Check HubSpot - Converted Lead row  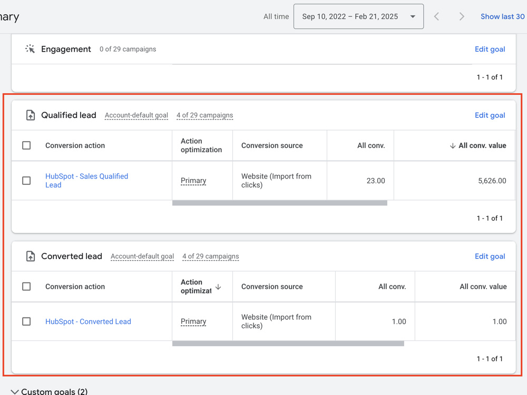pyautogui.click(x=26, y=321)
